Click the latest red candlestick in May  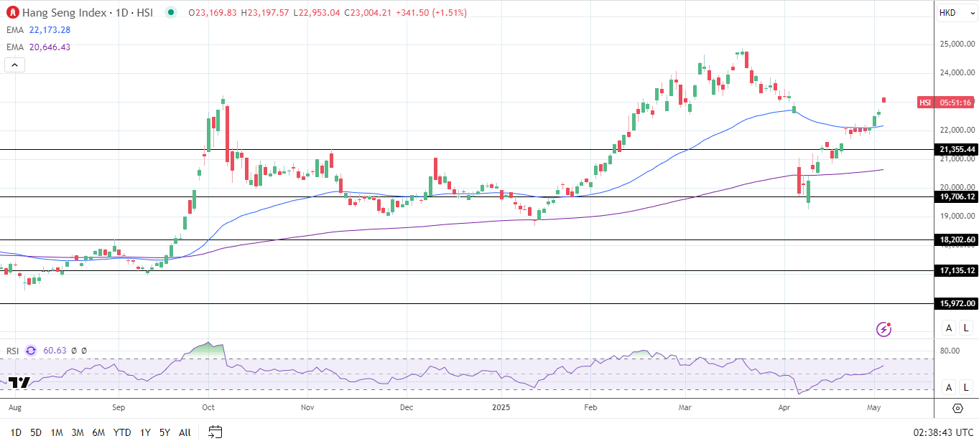(884, 100)
